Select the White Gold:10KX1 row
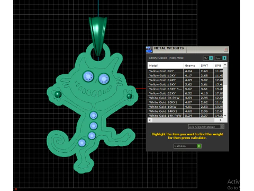This screenshot has width=254, height=191. [x=185, y=102]
